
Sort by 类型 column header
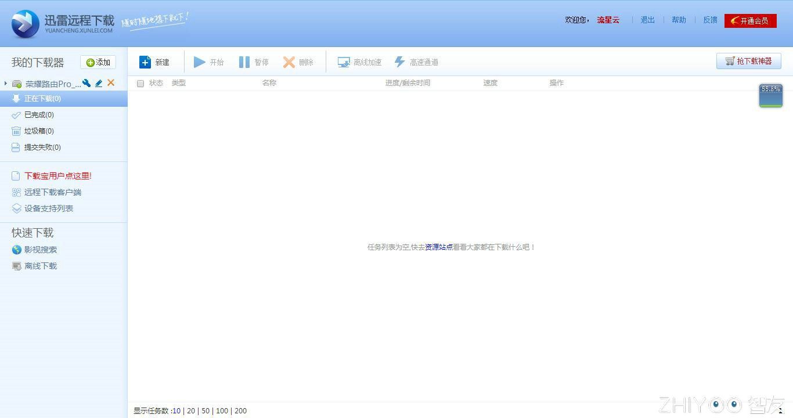(178, 83)
